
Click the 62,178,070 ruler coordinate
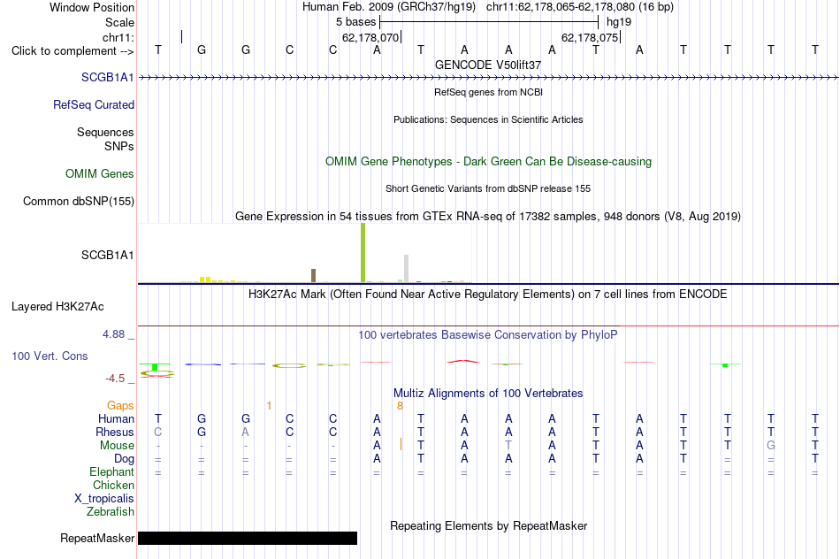point(370,37)
